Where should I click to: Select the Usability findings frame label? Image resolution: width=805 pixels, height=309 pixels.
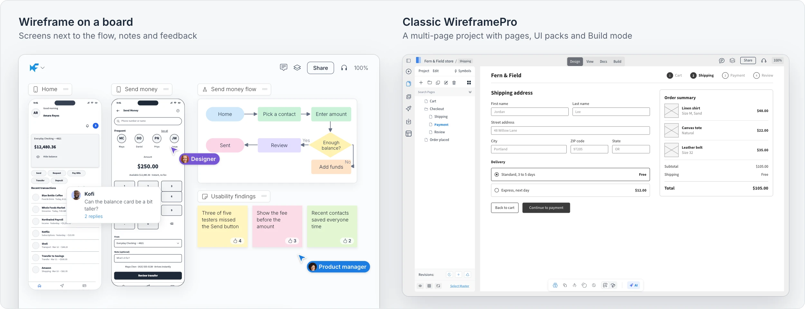pyautogui.click(x=234, y=196)
